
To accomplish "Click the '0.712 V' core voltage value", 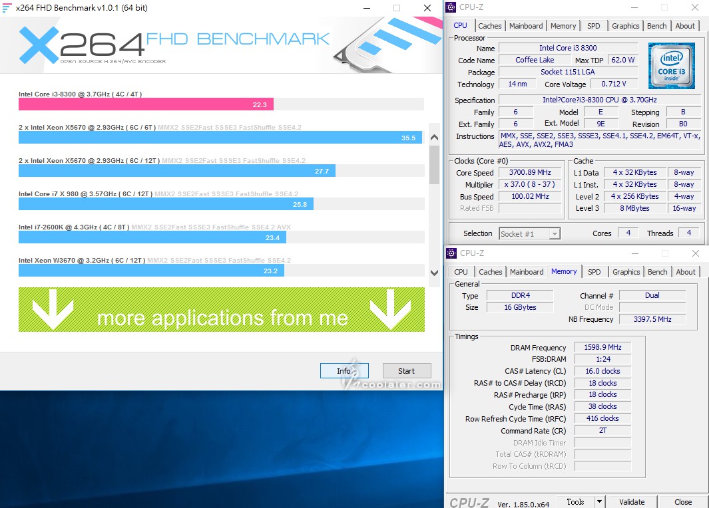I will pyautogui.click(x=614, y=84).
